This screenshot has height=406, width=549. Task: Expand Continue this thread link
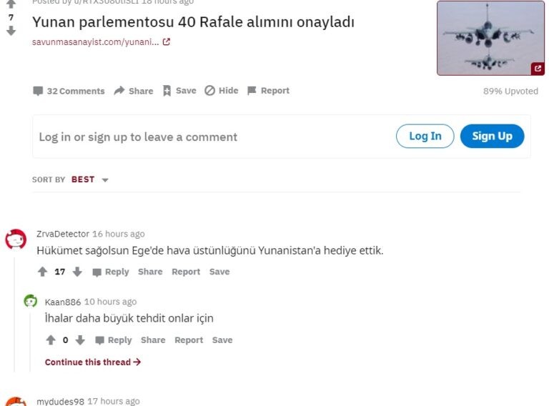click(x=93, y=362)
